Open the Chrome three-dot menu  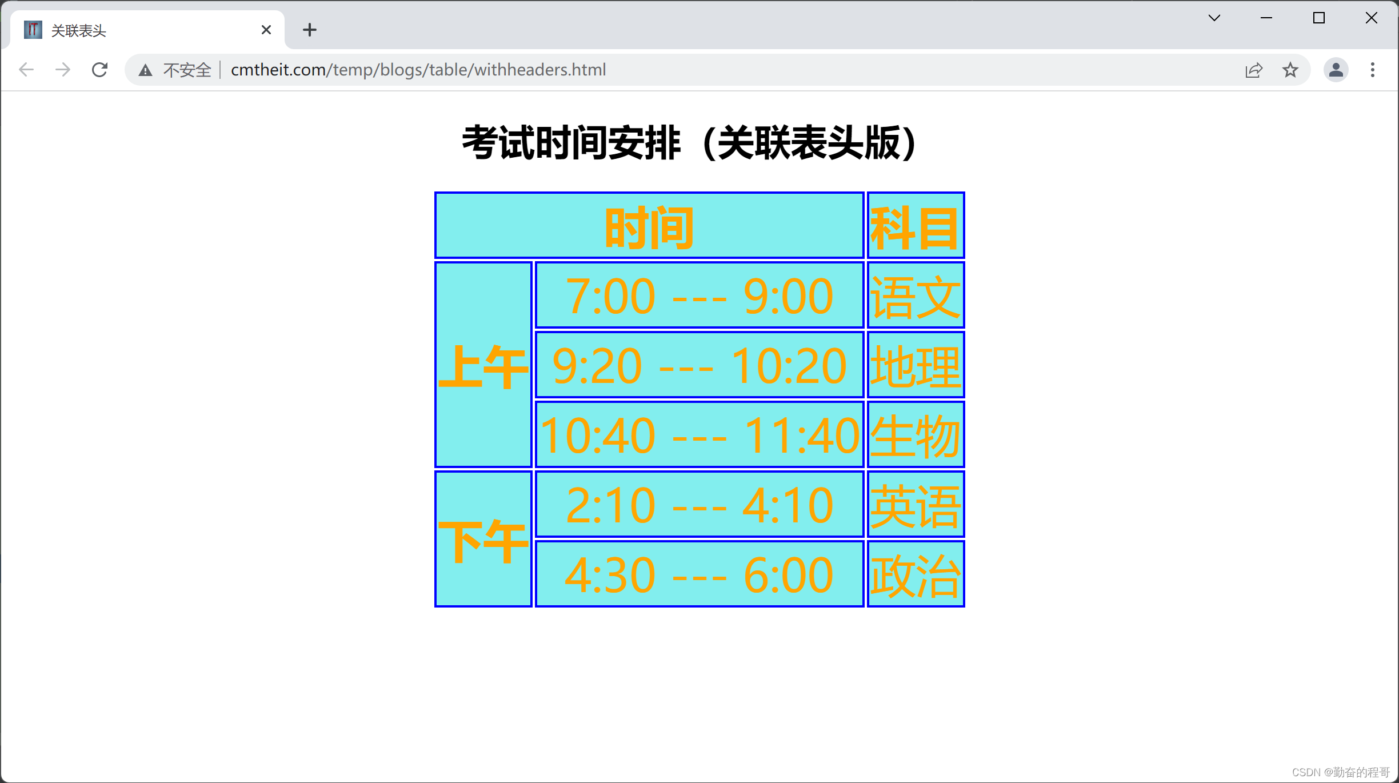tap(1373, 70)
